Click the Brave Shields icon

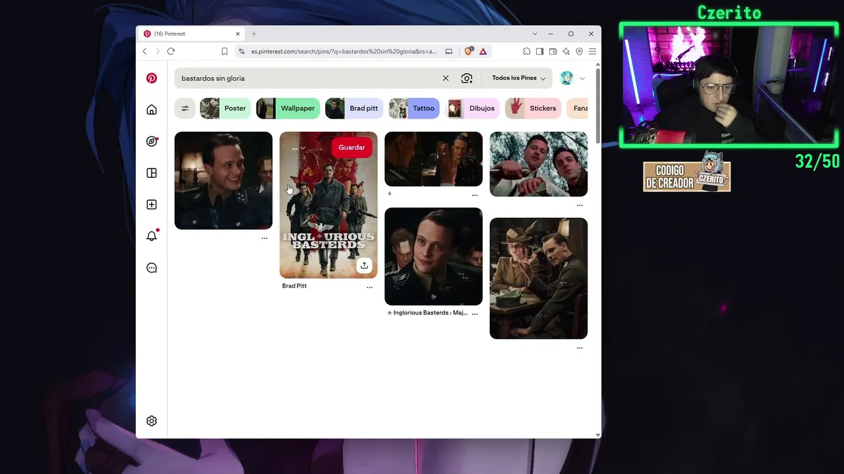click(468, 51)
